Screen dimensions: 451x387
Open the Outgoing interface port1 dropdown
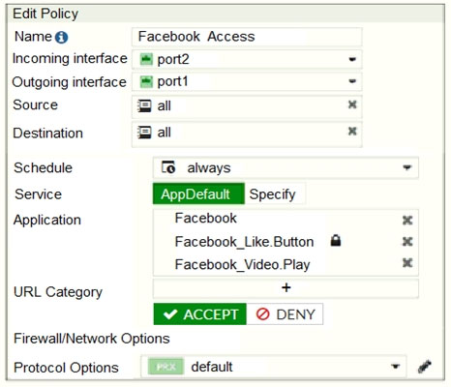247,81
